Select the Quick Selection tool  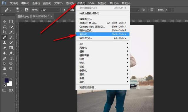11,27
